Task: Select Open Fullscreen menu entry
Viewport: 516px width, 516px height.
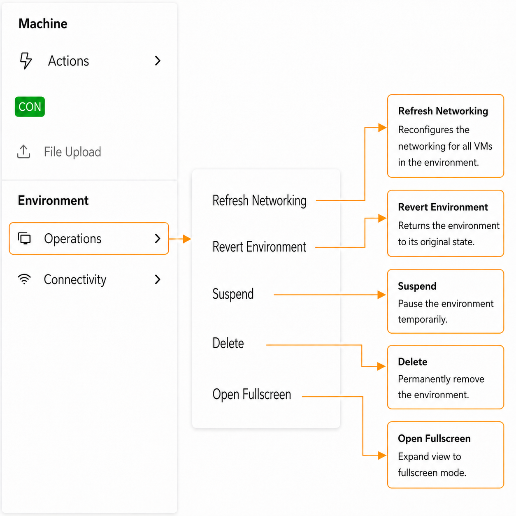Action: (252, 394)
